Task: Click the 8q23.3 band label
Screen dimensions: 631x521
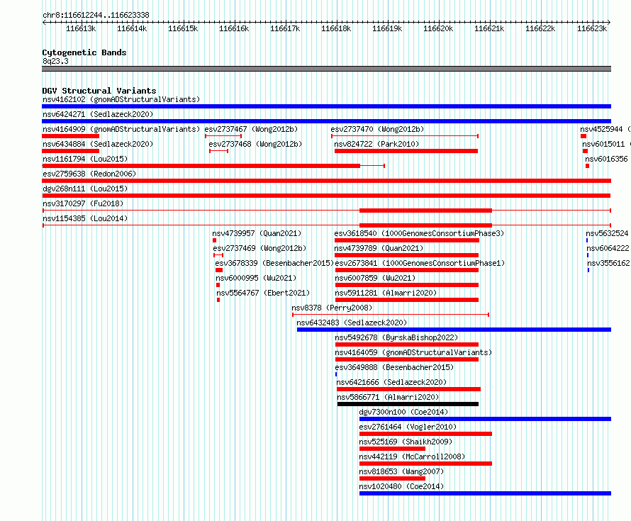Action: coord(55,61)
